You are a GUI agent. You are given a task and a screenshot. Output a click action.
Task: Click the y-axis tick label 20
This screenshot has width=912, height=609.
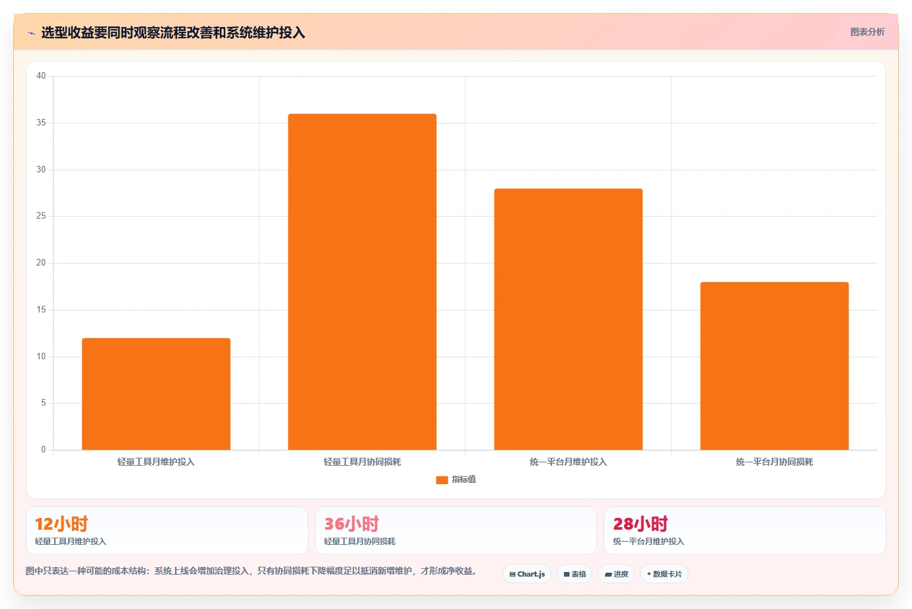(x=41, y=263)
